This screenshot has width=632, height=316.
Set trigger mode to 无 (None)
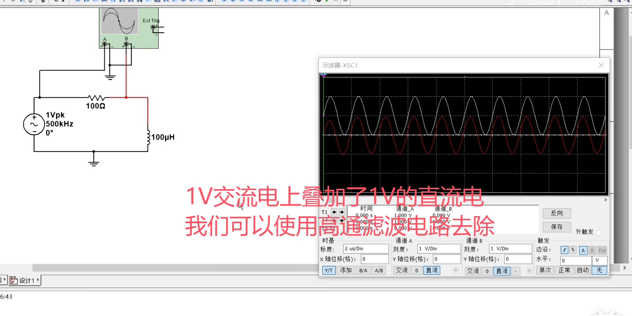(599, 270)
